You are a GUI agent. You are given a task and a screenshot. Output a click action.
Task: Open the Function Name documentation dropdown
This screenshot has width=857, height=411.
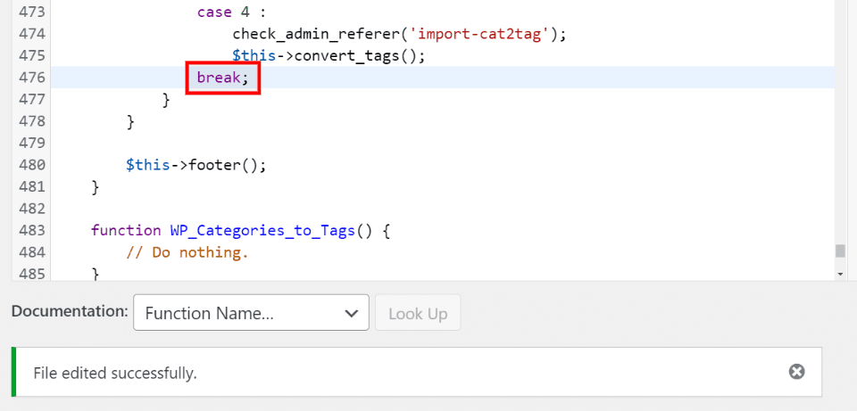coord(250,313)
